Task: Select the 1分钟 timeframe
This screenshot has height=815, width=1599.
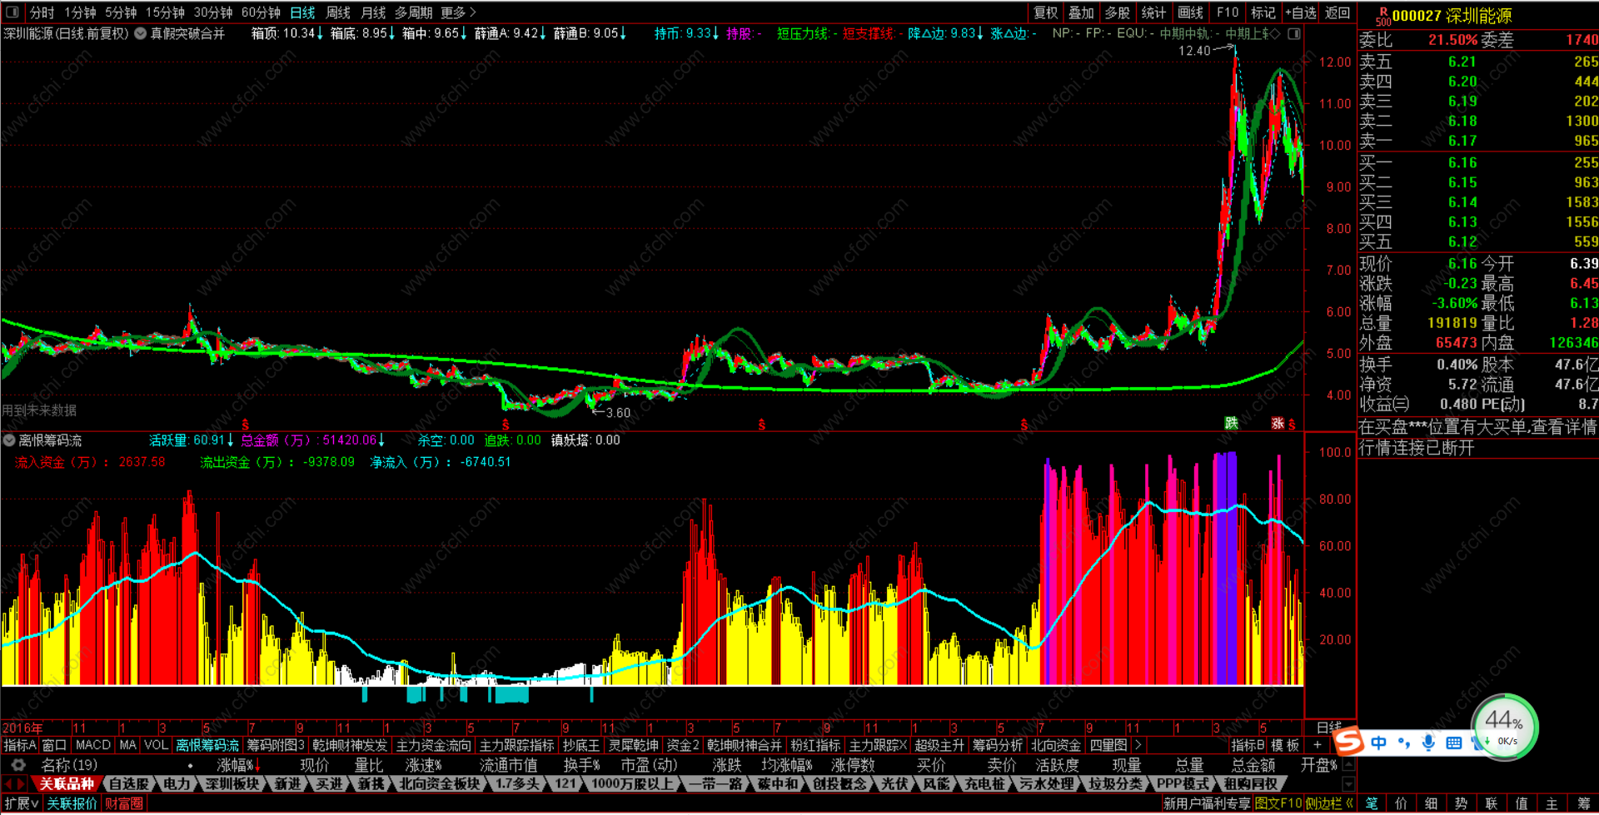Action: 80,12
